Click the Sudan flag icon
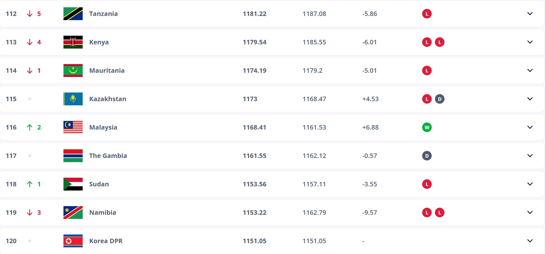 coord(73,184)
